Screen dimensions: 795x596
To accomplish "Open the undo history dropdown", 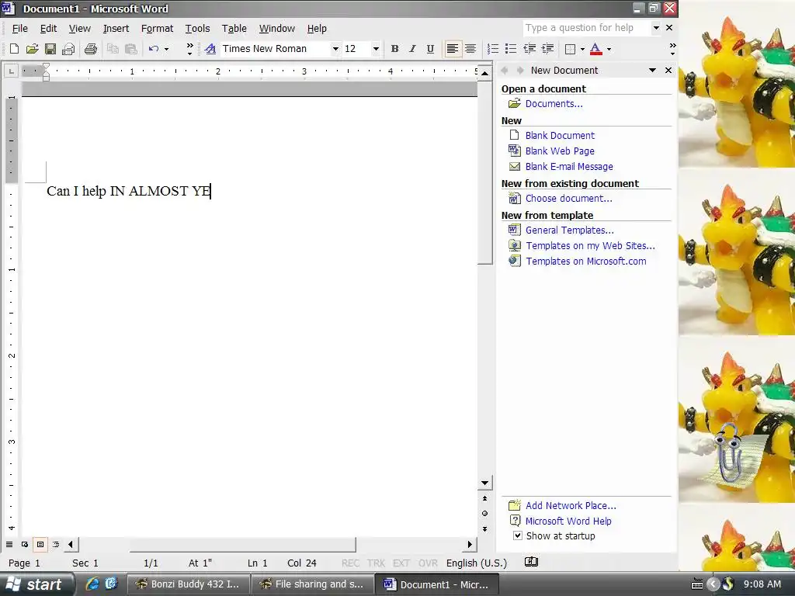I will [166, 49].
